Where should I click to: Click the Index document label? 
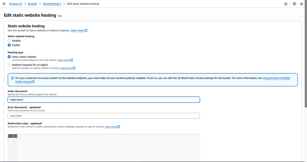click(17, 91)
